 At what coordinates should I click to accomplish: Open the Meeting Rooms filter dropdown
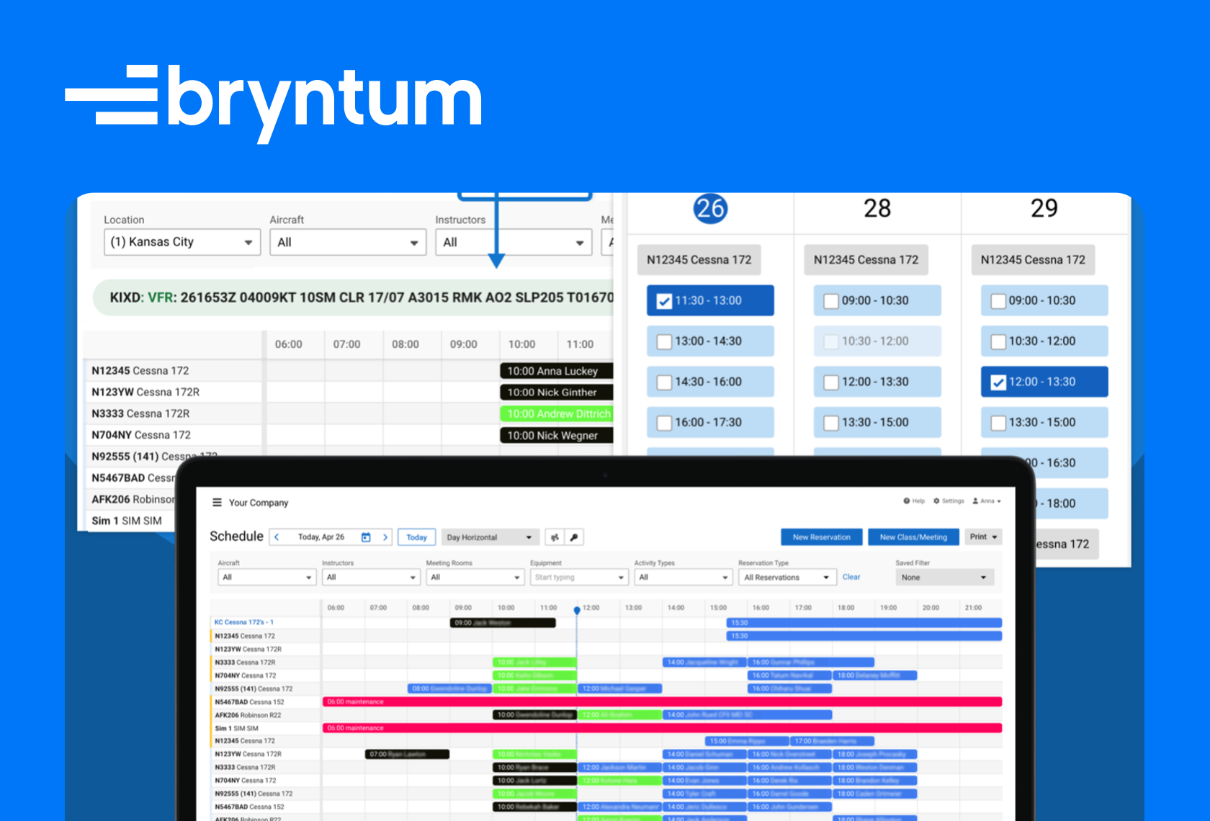(x=475, y=577)
